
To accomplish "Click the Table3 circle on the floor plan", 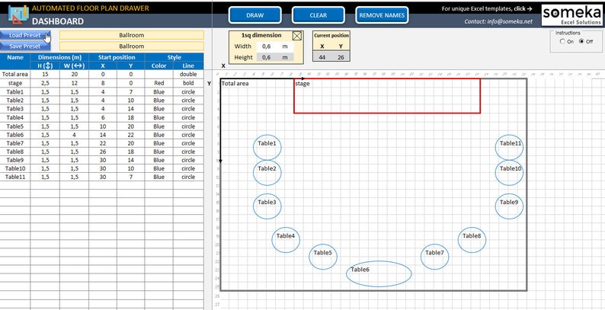I will [x=267, y=206].
